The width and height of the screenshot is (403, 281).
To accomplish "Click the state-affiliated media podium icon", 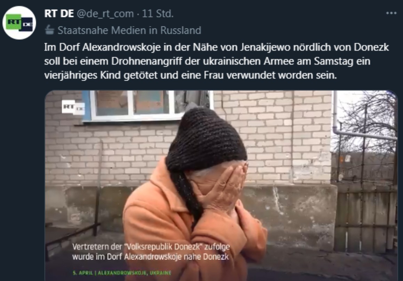I will (50, 30).
